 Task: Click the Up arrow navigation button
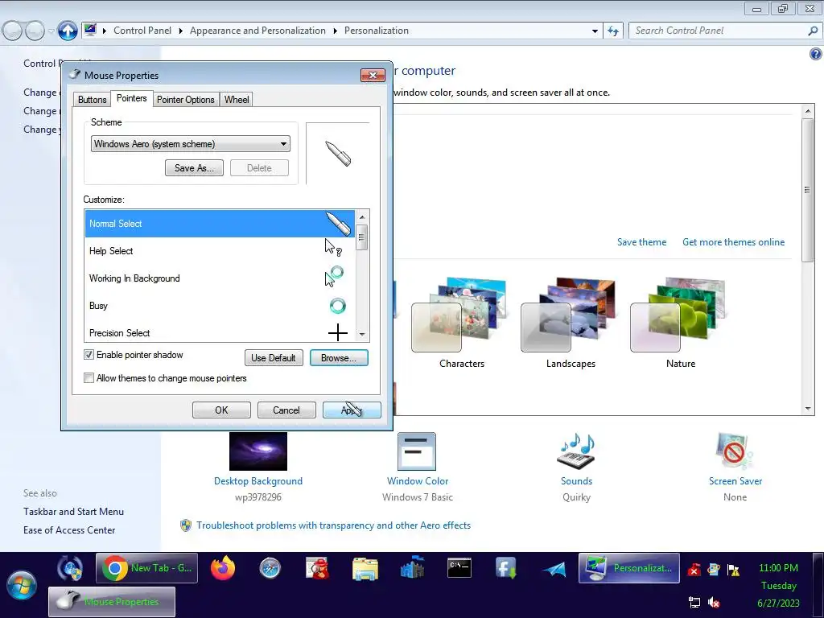click(68, 31)
